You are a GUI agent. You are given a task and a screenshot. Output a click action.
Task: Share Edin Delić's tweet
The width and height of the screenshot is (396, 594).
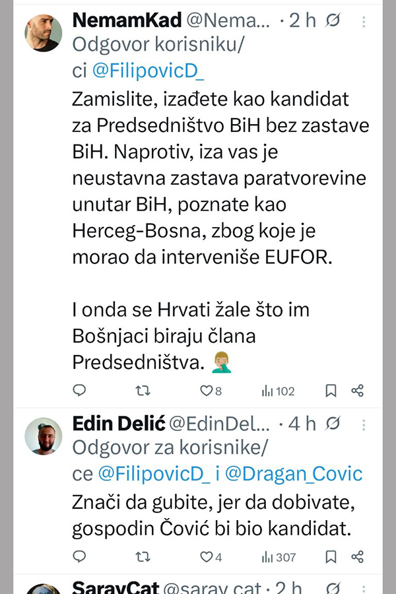(x=358, y=557)
